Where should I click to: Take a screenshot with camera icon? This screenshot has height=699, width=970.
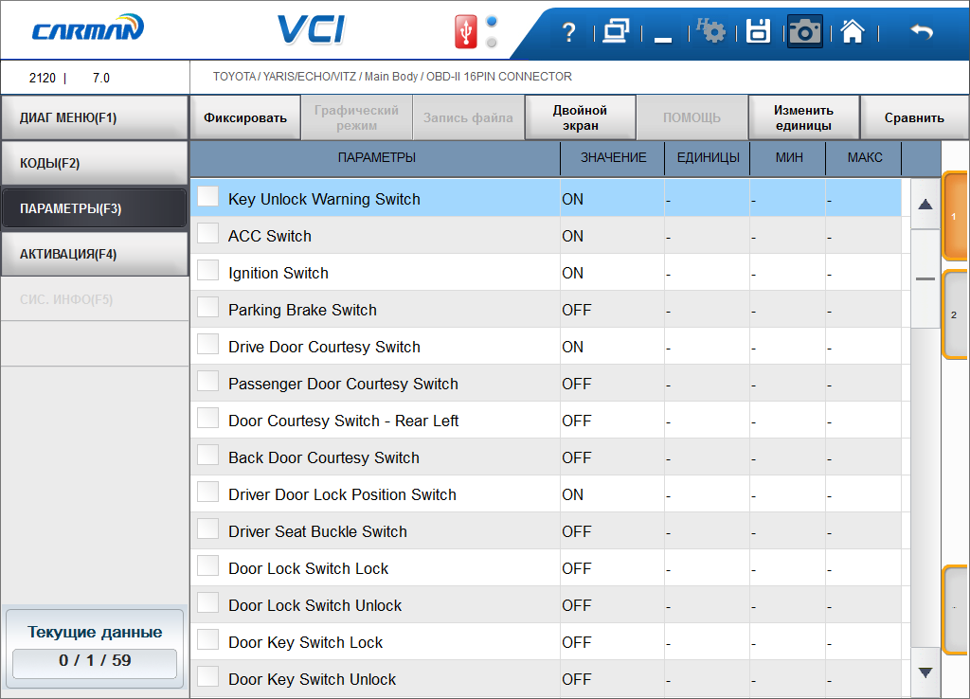pyautogui.click(x=805, y=31)
